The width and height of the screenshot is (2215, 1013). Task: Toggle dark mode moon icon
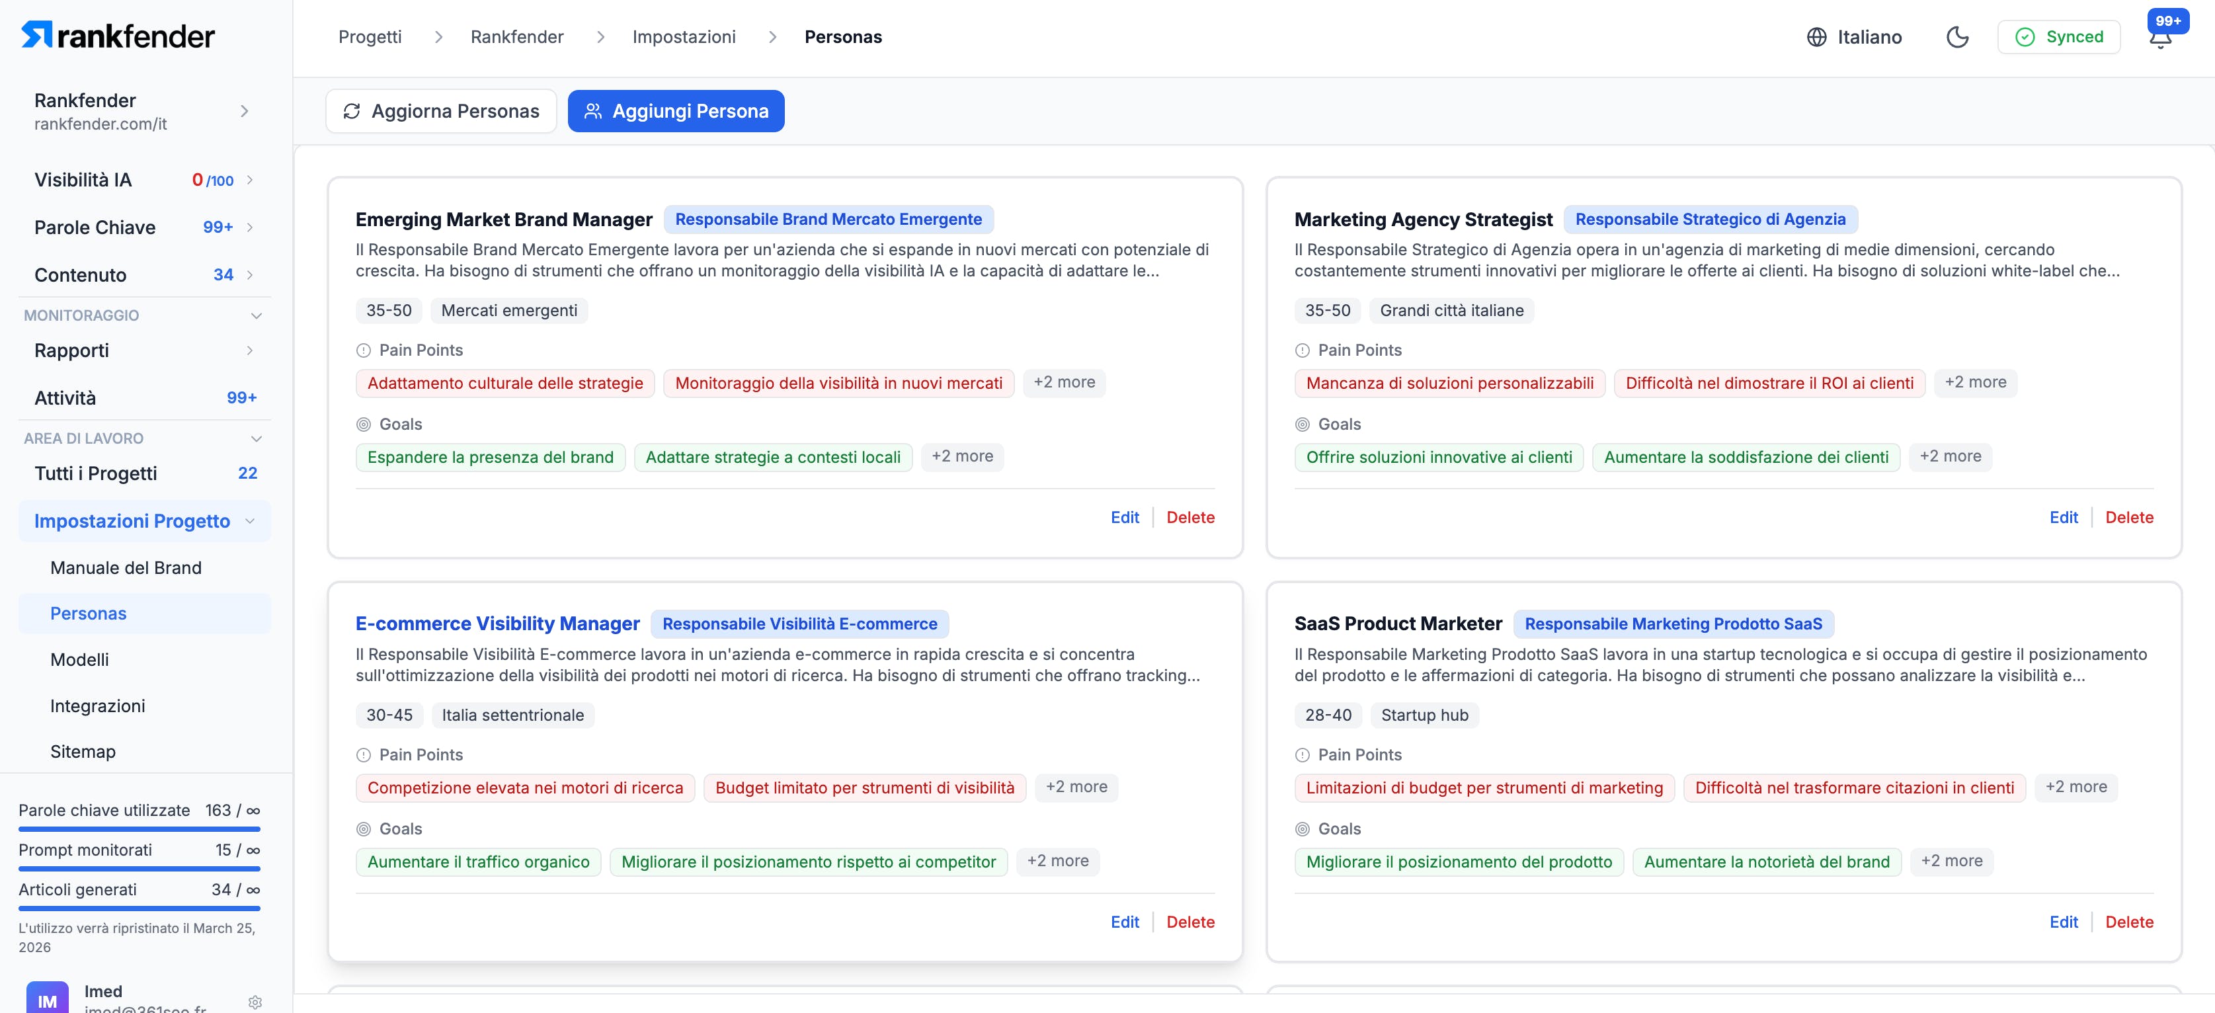pos(1957,37)
